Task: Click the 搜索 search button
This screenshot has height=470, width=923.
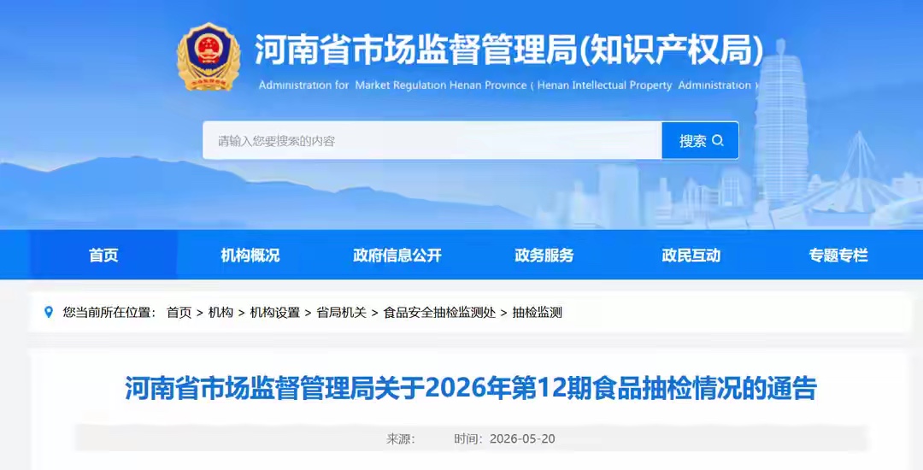Action: point(700,141)
